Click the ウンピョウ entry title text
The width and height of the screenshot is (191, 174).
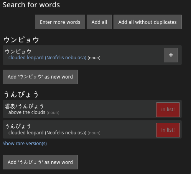pos(18,52)
